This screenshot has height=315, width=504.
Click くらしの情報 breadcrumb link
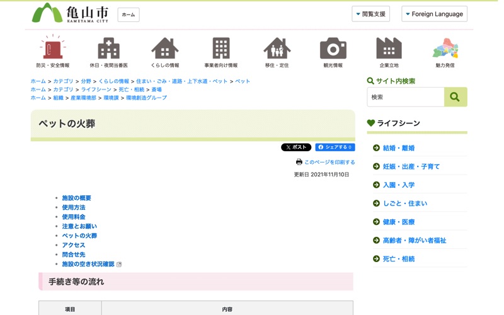[114, 81]
